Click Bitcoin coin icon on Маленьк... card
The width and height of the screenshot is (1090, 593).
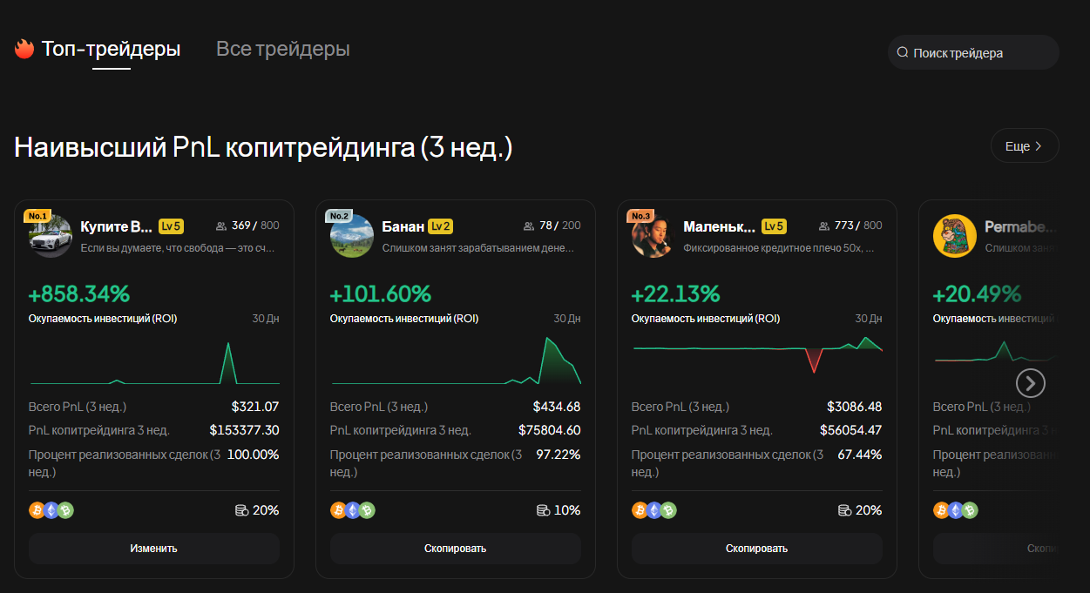(640, 510)
